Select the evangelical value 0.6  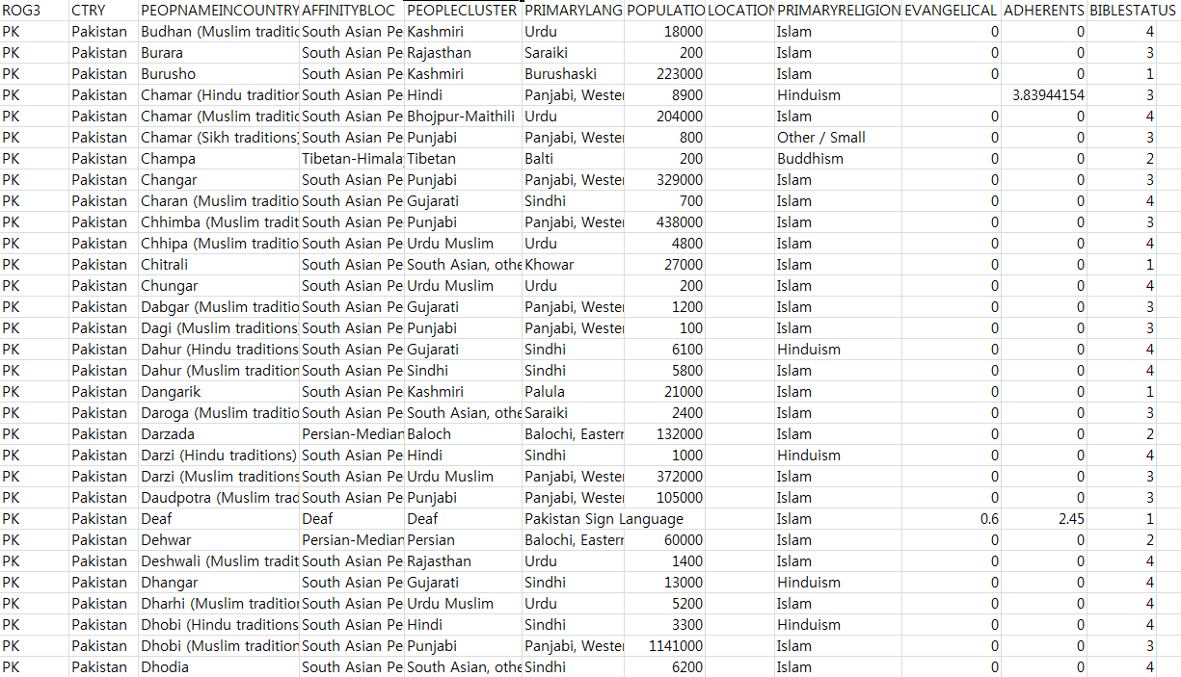point(953,519)
